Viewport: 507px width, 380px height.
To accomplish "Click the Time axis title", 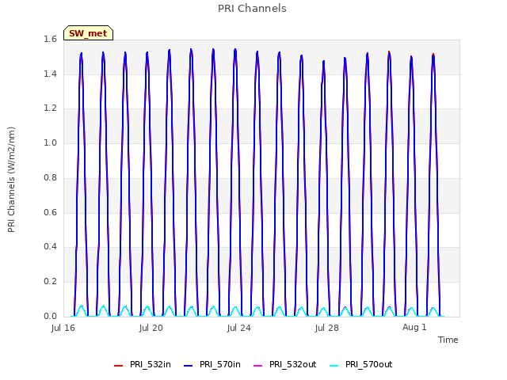I will pos(448,340).
